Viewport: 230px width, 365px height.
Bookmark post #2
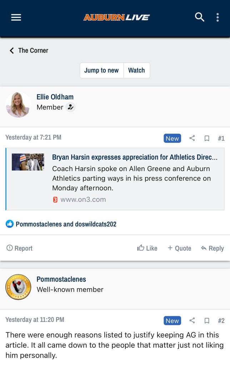[207, 321]
